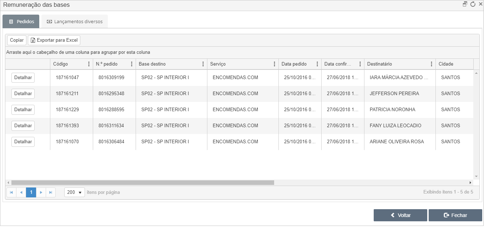Click recipient FANY LUIZA LEOCADIO cell

[400, 126]
